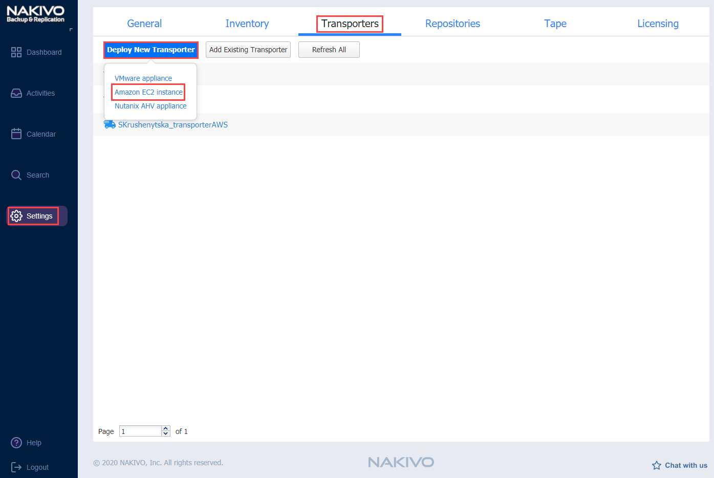
Task: Decrease page number with down arrow
Action: click(166, 434)
